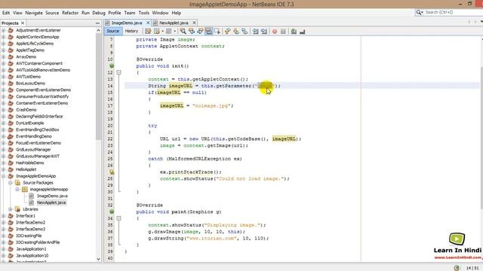Collapse imageappletdemoapp package node
This screenshot has width=483, height=271.
coord(17,189)
